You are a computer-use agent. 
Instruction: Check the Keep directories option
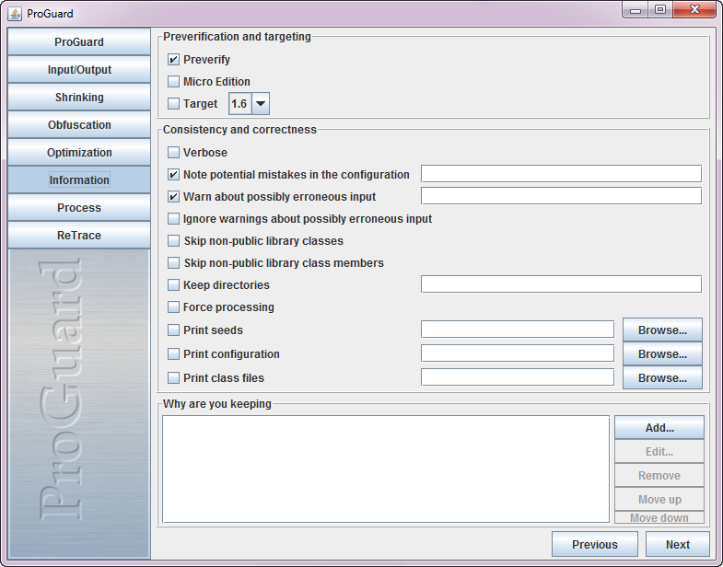pos(173,285)
